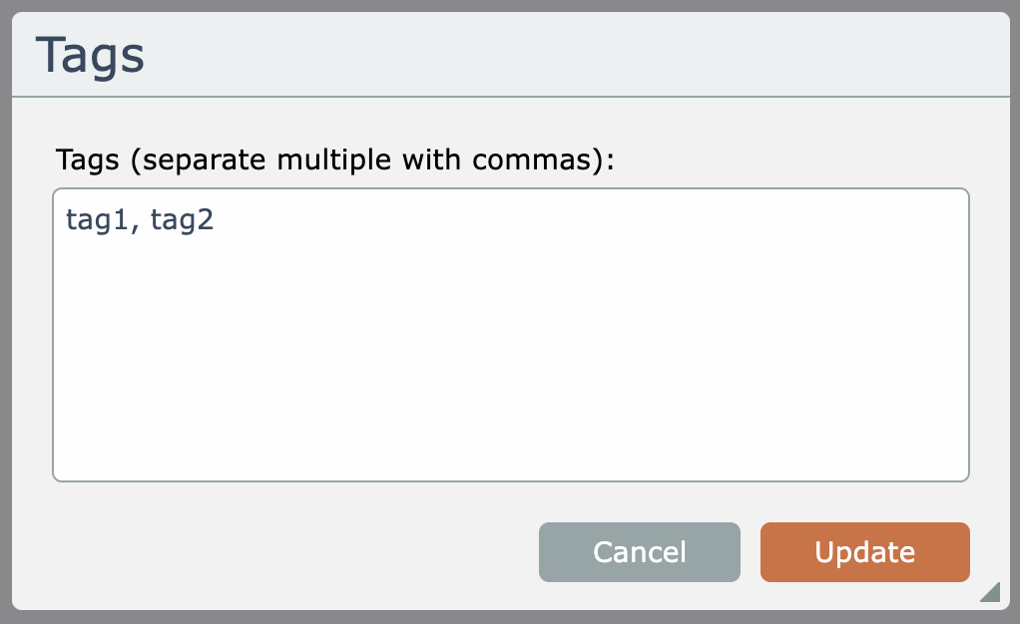Click the empty bottom area of the tags text area
The width and height of the screenshot is (1020, 624).
coord(510,449)
